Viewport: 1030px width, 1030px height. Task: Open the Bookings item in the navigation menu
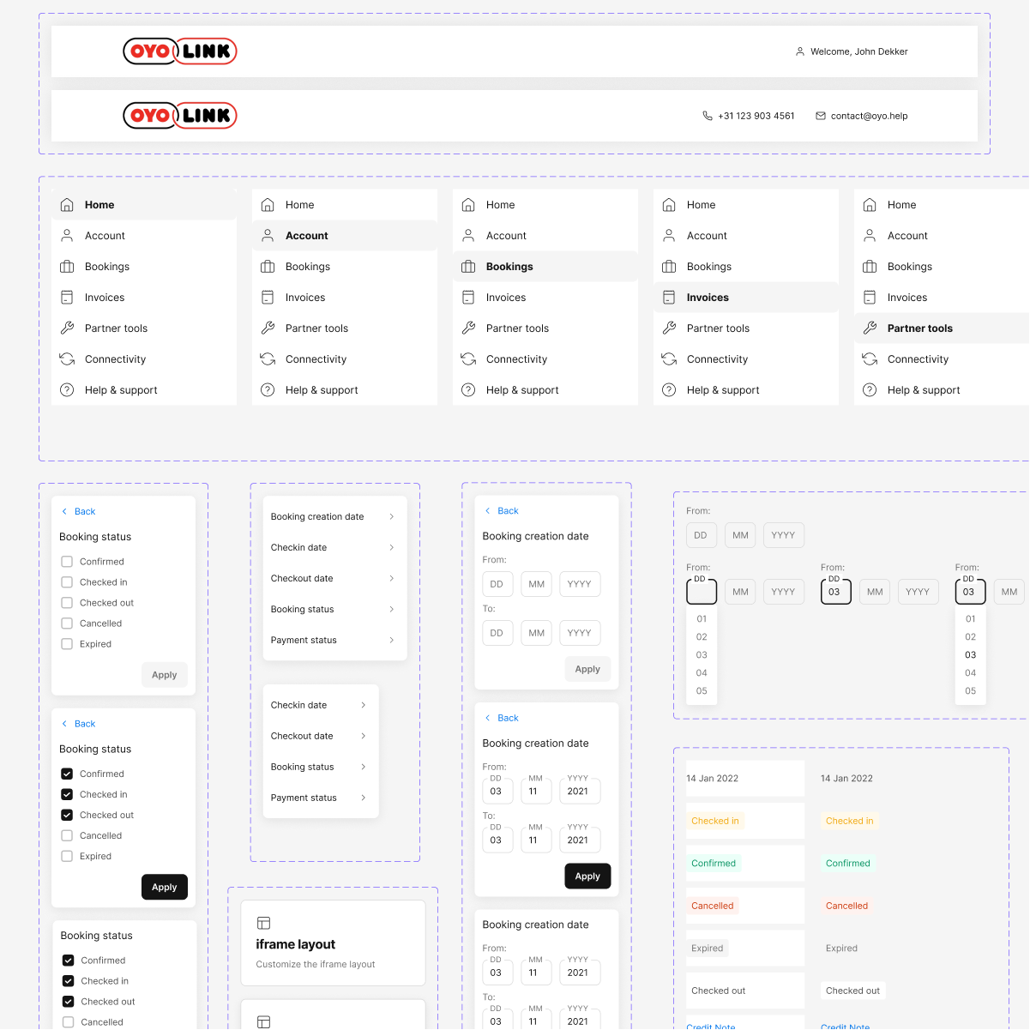coord(509,266)
